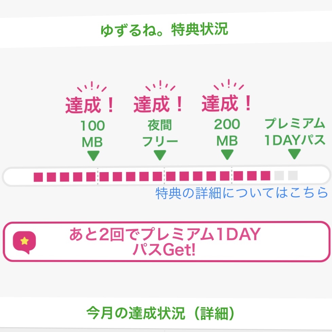Select the 今月の達成状況（詳細） header
The image size is (332, 332).
click(x=161, y=313)
